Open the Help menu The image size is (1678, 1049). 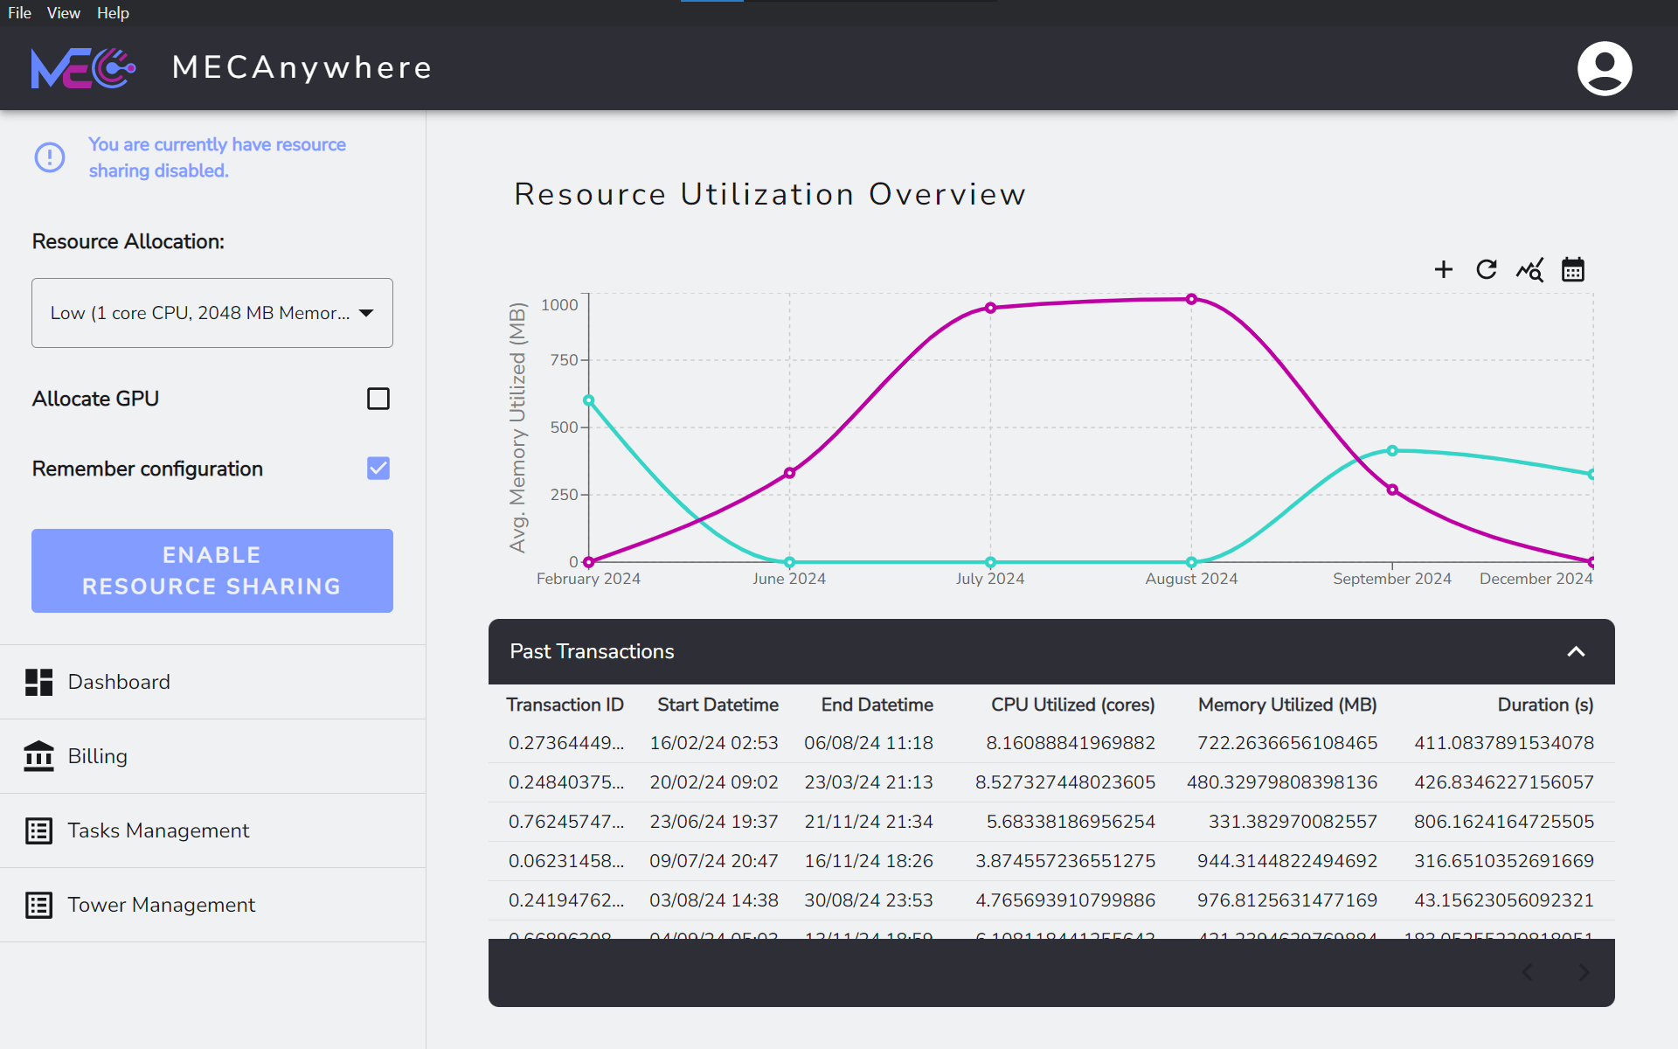point(113,13)
